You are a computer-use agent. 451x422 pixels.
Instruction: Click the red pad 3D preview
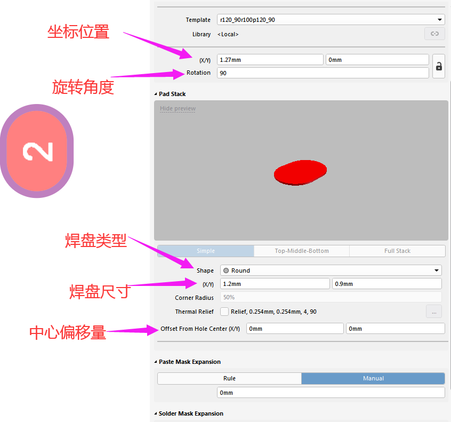pos(300,172)
